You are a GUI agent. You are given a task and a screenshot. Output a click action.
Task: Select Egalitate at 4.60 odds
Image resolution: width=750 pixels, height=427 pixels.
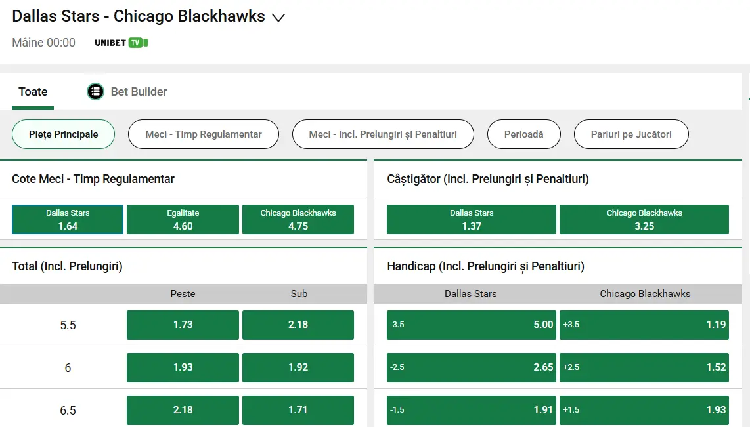click(x=183, y=219)
